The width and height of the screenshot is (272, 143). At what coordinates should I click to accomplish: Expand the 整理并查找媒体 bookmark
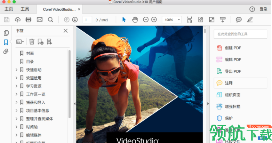[x=16, y=119]
